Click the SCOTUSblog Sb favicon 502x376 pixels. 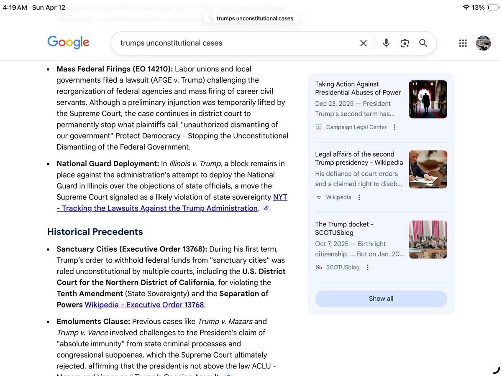[x=319, y=267]
